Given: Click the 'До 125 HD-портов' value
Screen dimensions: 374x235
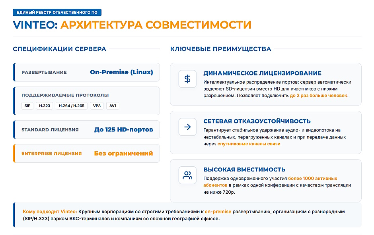Looking at the screenshot, I should click(124, 130).
